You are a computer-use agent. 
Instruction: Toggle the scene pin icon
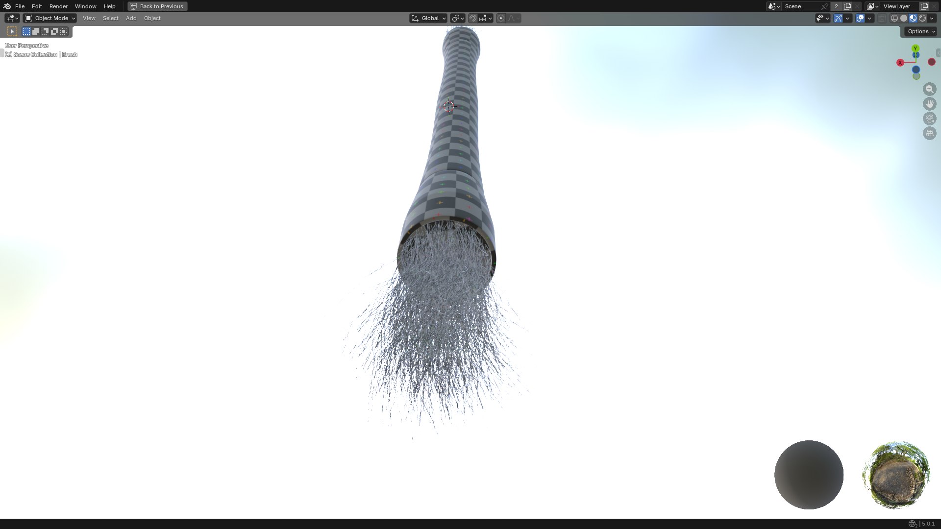tap(825, 6)
